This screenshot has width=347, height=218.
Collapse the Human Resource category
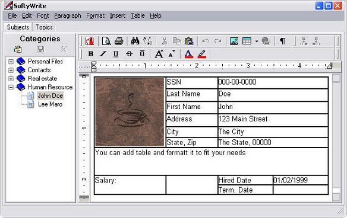pos(11,87)
